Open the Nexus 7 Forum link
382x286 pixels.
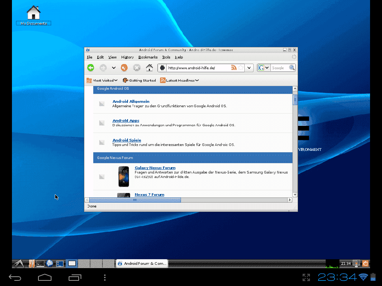pyautogui.click(x=149, y=194)
